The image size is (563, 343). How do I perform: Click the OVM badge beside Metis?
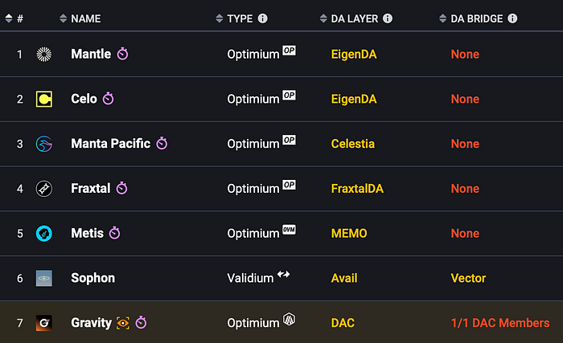pyautogui.click(x=289, y=230)
